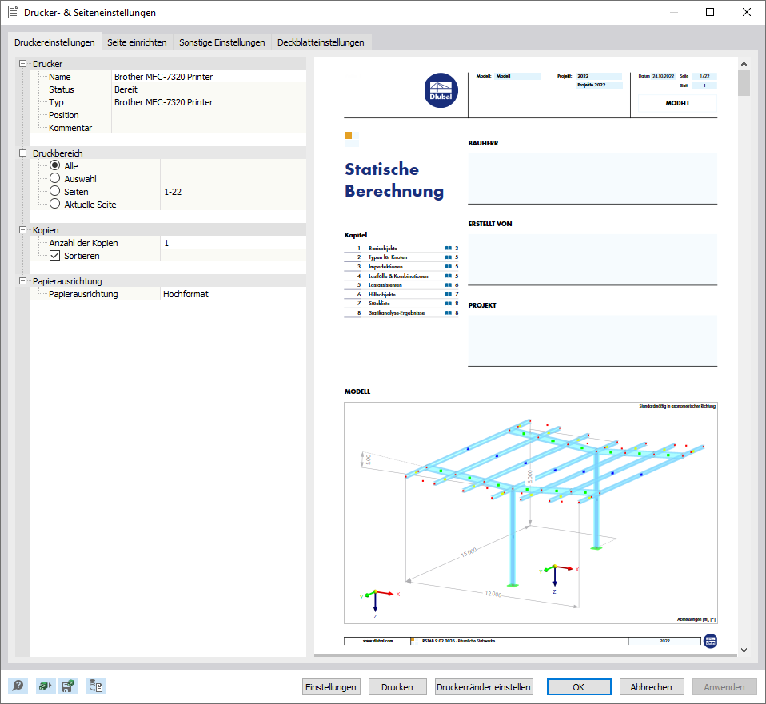
Task: Click the Druckerränder einstellen button
Action: click(484, 687)
